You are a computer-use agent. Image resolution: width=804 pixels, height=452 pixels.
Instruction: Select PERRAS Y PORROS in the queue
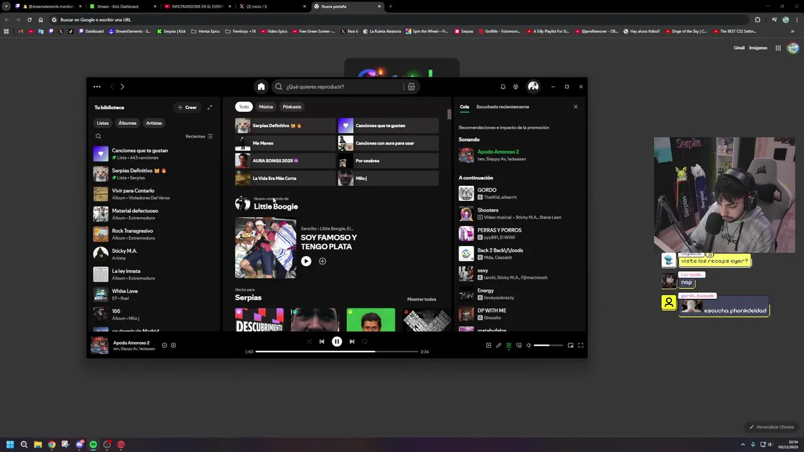tap(519, 234)
